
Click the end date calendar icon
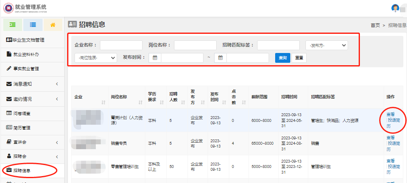220,58
